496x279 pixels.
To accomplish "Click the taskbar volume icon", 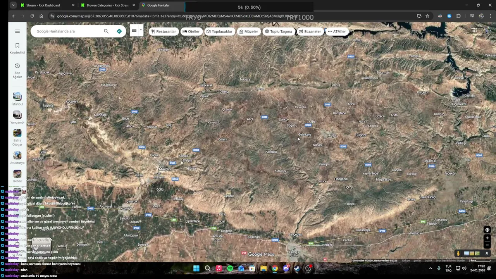I will pyautogui.click(x=464, y=268).
